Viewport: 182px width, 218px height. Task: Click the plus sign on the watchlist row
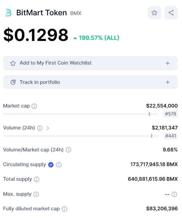point(168,63)
